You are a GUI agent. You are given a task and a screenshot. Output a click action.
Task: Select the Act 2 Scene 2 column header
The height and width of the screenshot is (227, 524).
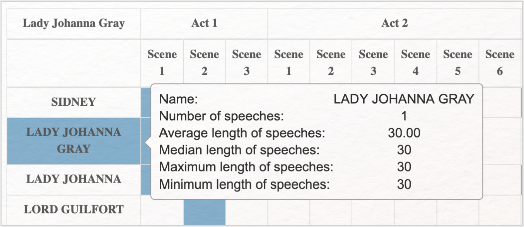pyautogui.click(x=331, y=63)
